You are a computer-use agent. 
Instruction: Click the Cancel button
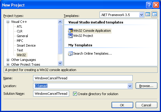tap(146, 105)
